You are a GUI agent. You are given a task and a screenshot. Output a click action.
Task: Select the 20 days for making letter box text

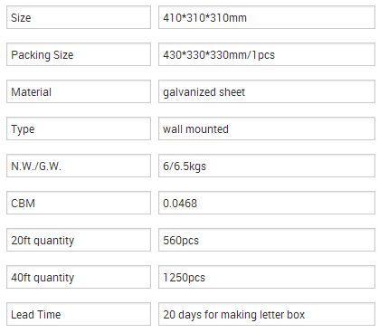coord(234,315)
